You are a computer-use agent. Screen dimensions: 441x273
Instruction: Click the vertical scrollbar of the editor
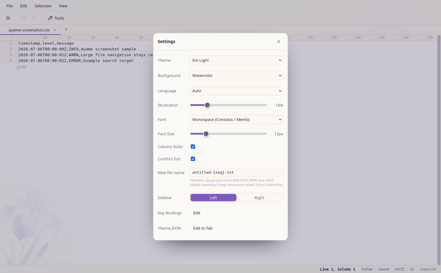point(439,150)
